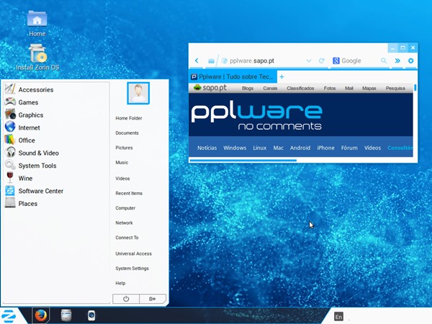This screenshot has width=432, height=324.
Task: Click the user avatar picture
Action: coord(138,93)
